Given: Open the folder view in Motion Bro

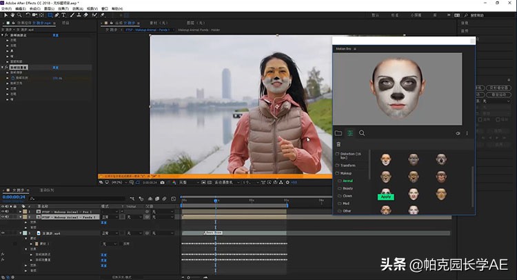Looking at the screenshot, I should point(338,133).
